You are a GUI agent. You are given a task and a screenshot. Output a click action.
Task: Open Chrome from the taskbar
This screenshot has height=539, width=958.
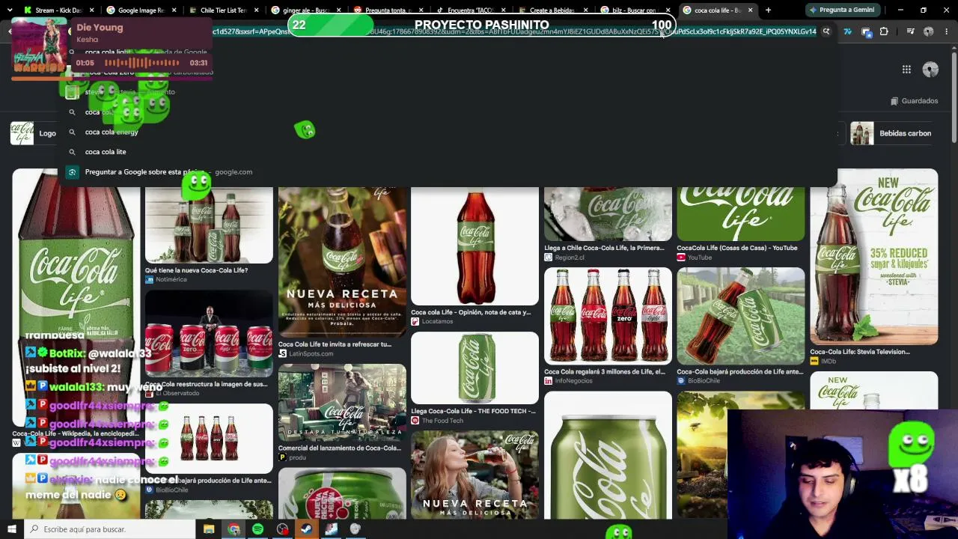[x=234, y=529]
